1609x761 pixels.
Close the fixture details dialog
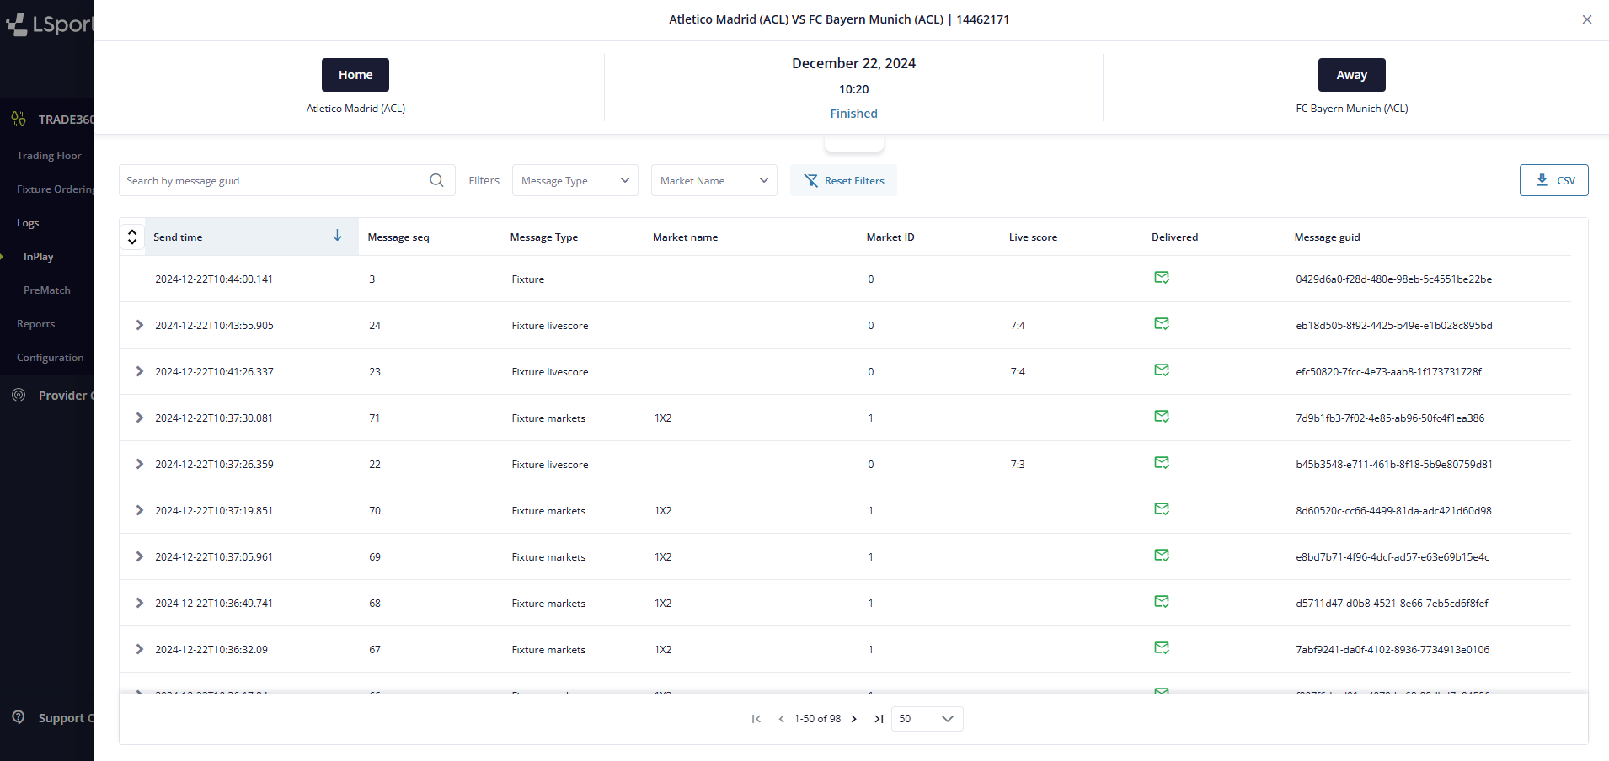tap(1586, 19)
